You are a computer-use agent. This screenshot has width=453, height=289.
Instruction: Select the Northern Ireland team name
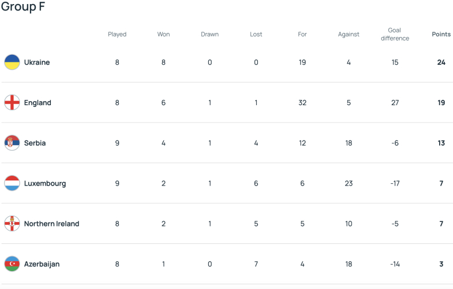point(52,224)
